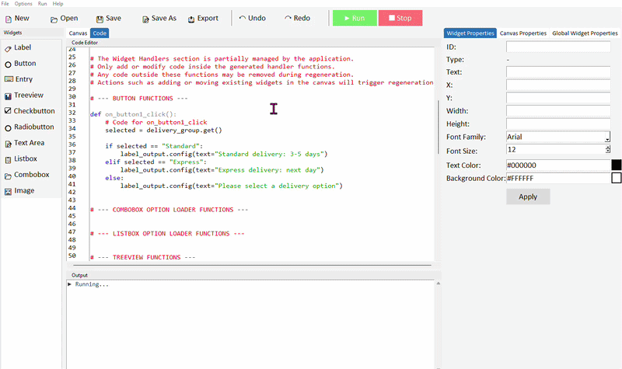Click the Save disk icon
The width and height of the screenshot is (622, 369).
coord(100,19)
